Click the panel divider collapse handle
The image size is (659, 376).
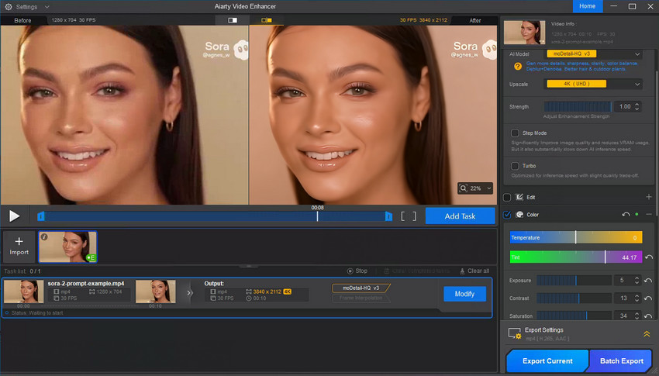(249, 266)
